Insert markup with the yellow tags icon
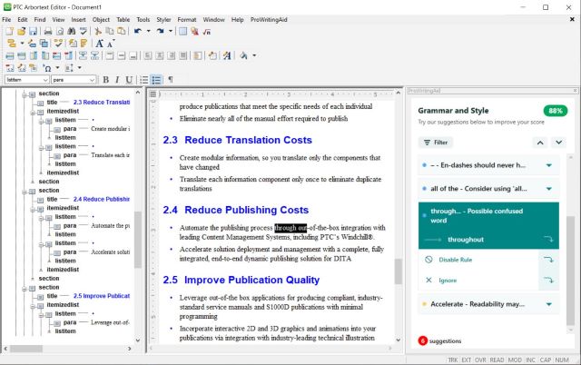The image size is (581, 365). [x=12, y=44]
